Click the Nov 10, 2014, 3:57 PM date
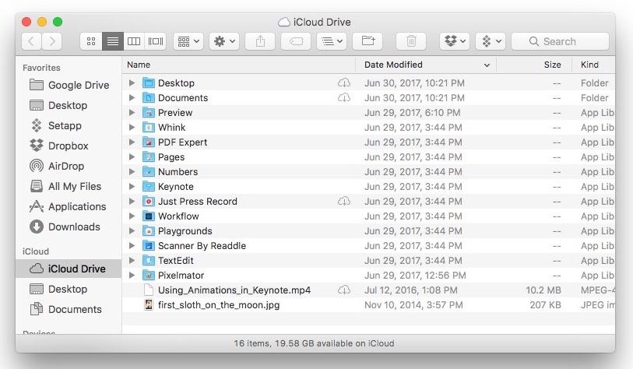This screenshot has height=369, width=633. pyautogui.click(x=413, y=305)
